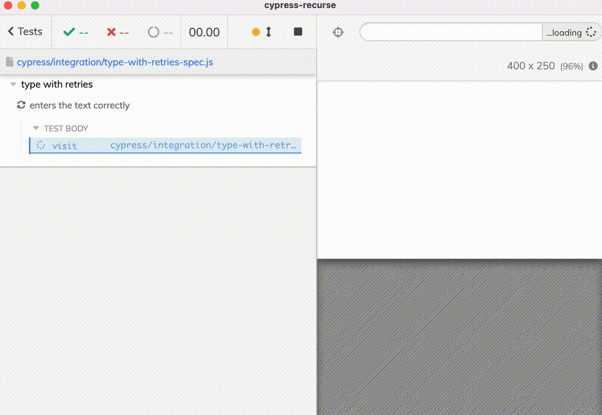
Task: Click the spec file document icon
Action: [x=9, y=62]
